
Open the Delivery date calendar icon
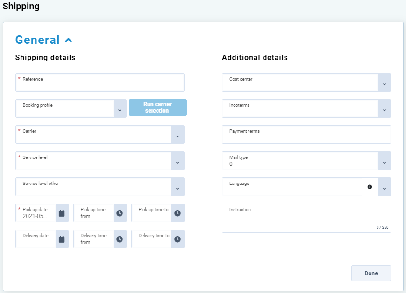point(62,239)
